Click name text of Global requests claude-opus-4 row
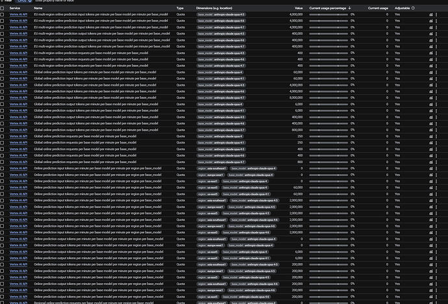 (85, 136)
